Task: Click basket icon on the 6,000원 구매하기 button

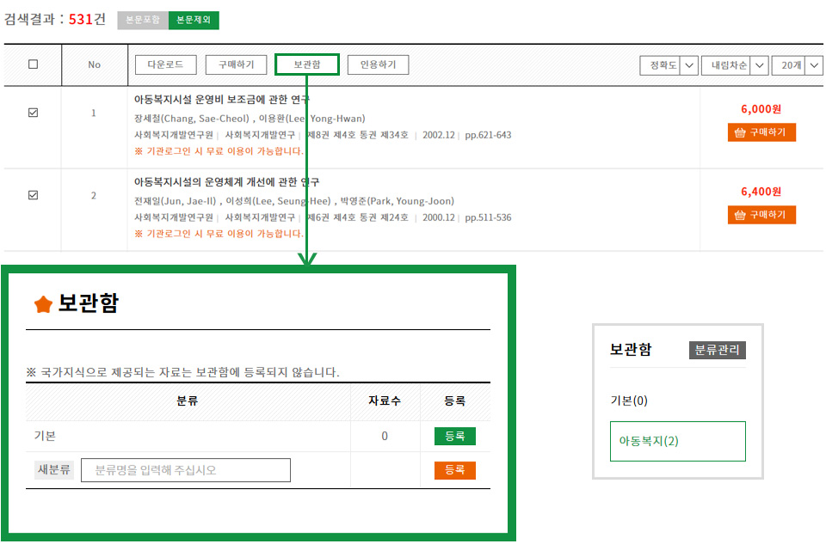Action: (740, 132)
